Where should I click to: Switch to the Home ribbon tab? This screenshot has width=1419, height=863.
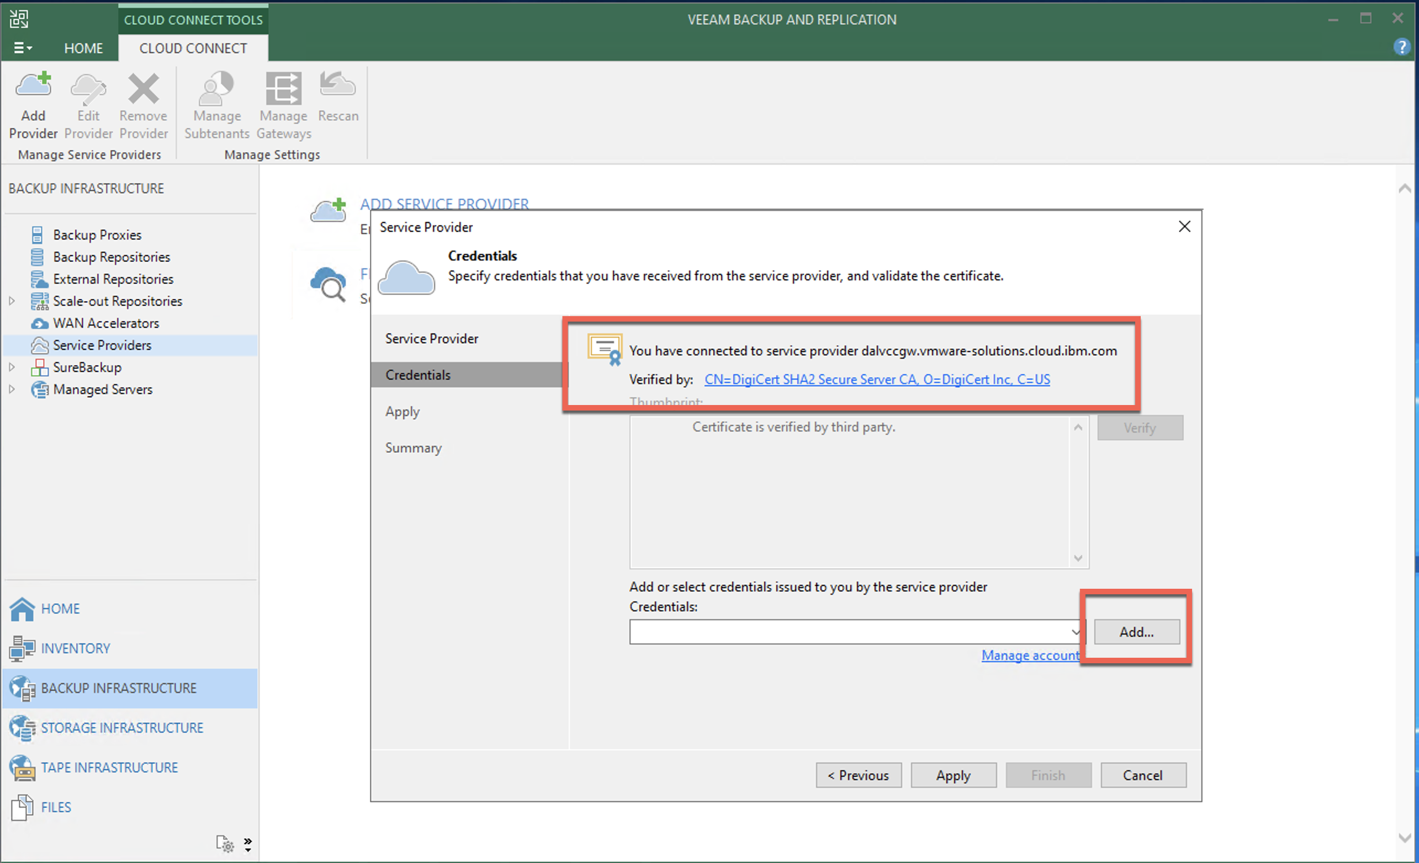pyautogui.click(x=83, y=49)
